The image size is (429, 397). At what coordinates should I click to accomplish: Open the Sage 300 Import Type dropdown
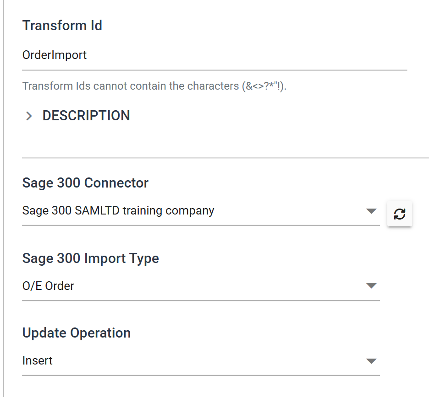201,286
